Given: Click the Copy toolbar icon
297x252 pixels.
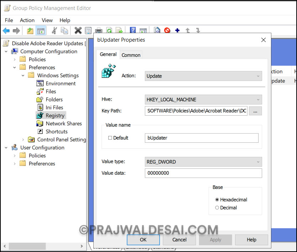Looking at the screenshot, I should tap(64, 31).
